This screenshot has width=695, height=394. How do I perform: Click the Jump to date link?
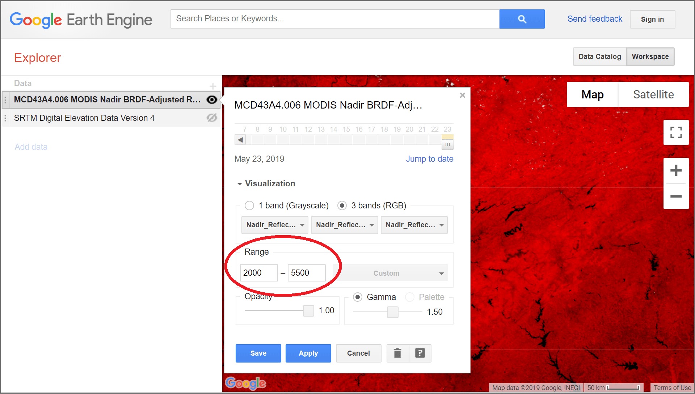[430, 159]
